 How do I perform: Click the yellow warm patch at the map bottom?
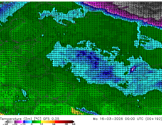pyautogui.click(x=75, y=111)
